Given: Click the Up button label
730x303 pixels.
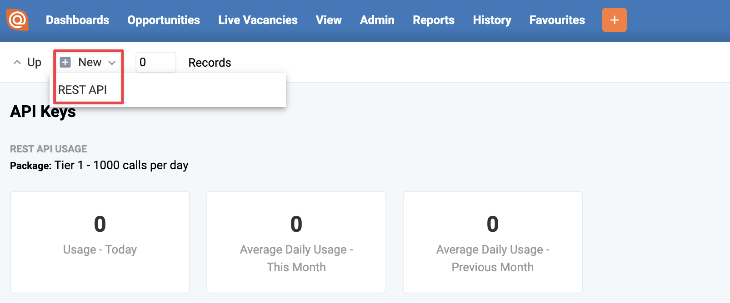Looking at the screenshot, I should 34,62.
